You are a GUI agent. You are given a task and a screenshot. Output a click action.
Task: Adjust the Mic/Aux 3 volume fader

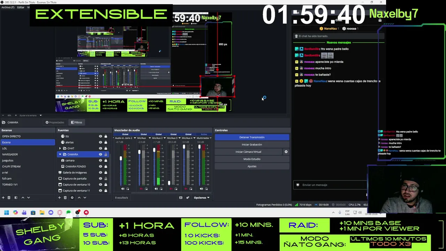[169, 183]
